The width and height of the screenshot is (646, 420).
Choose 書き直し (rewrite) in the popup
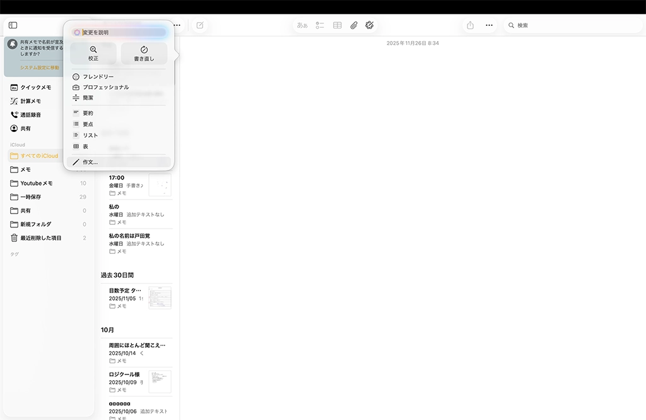(144, 53)
